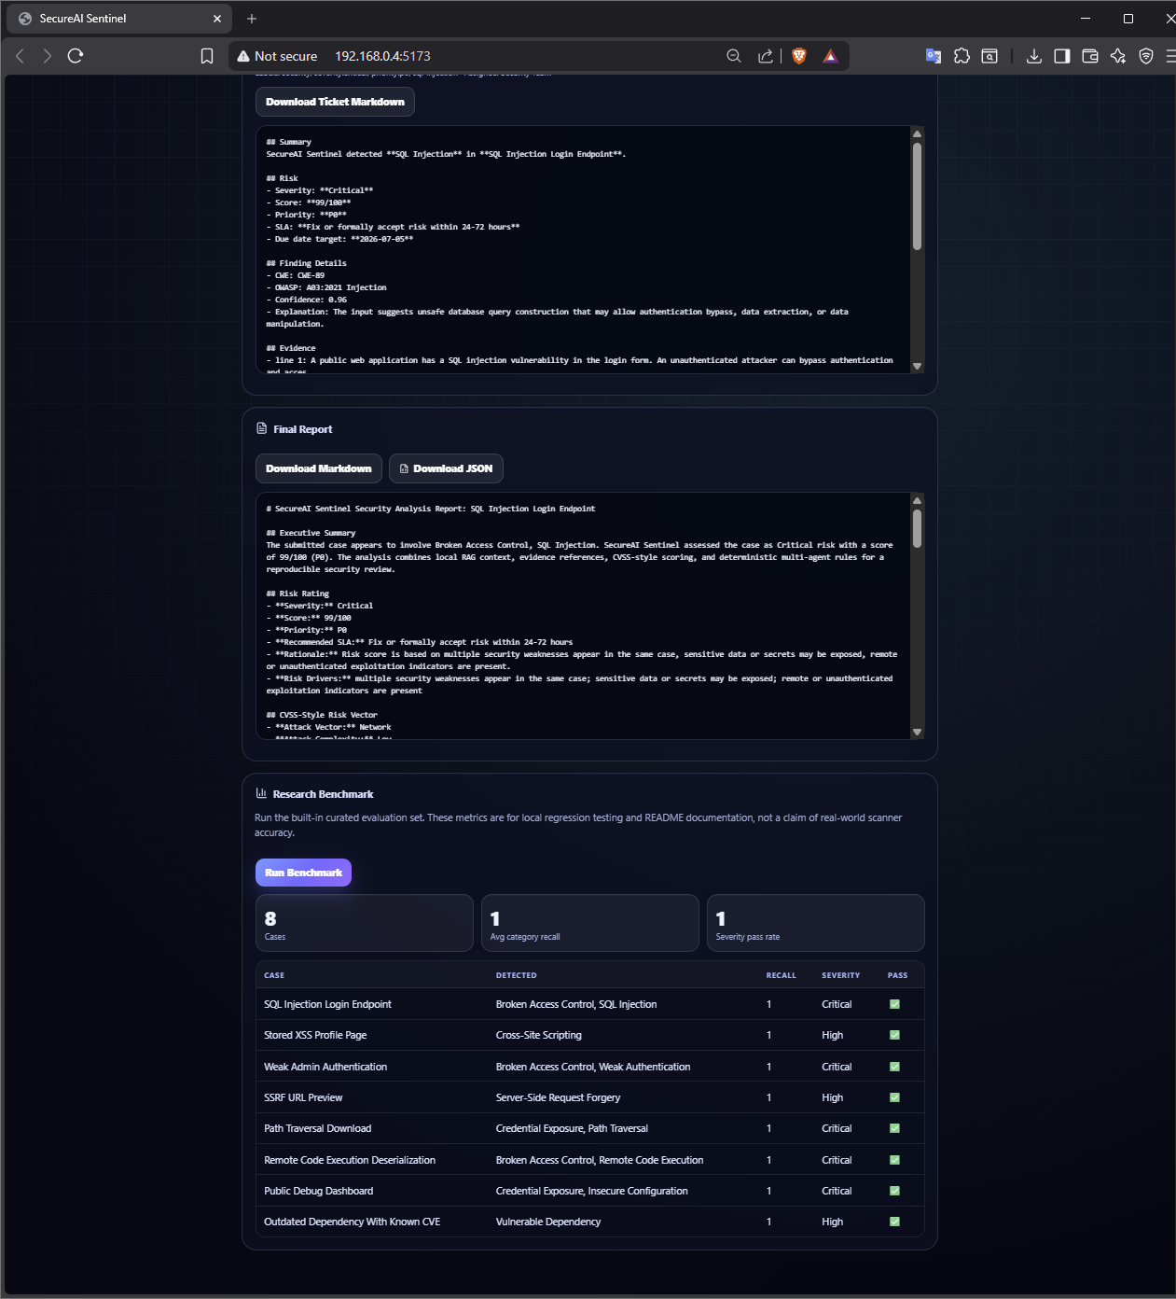Click pass checkmark for SQL Injection Login Endpoint

pos(894,1004)
